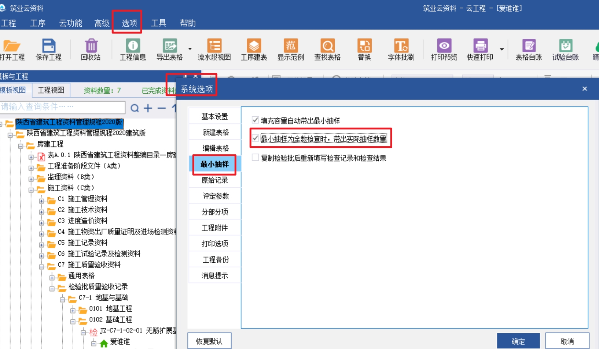Open 试验台账 test ledger

click(565, 50)
